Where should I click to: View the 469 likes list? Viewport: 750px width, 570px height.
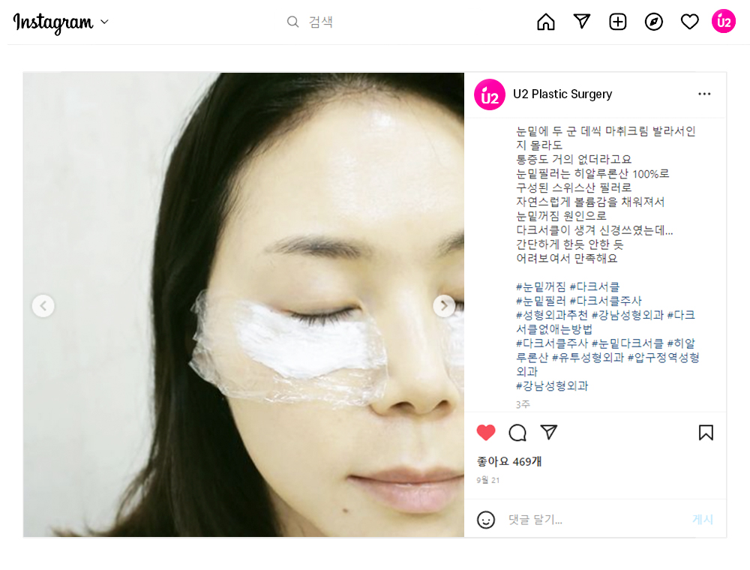(x=509, y=461)
